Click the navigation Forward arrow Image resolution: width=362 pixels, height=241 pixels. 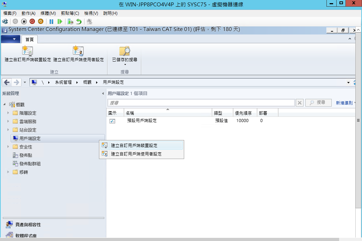pyautogui.click(x=17, y=82)
